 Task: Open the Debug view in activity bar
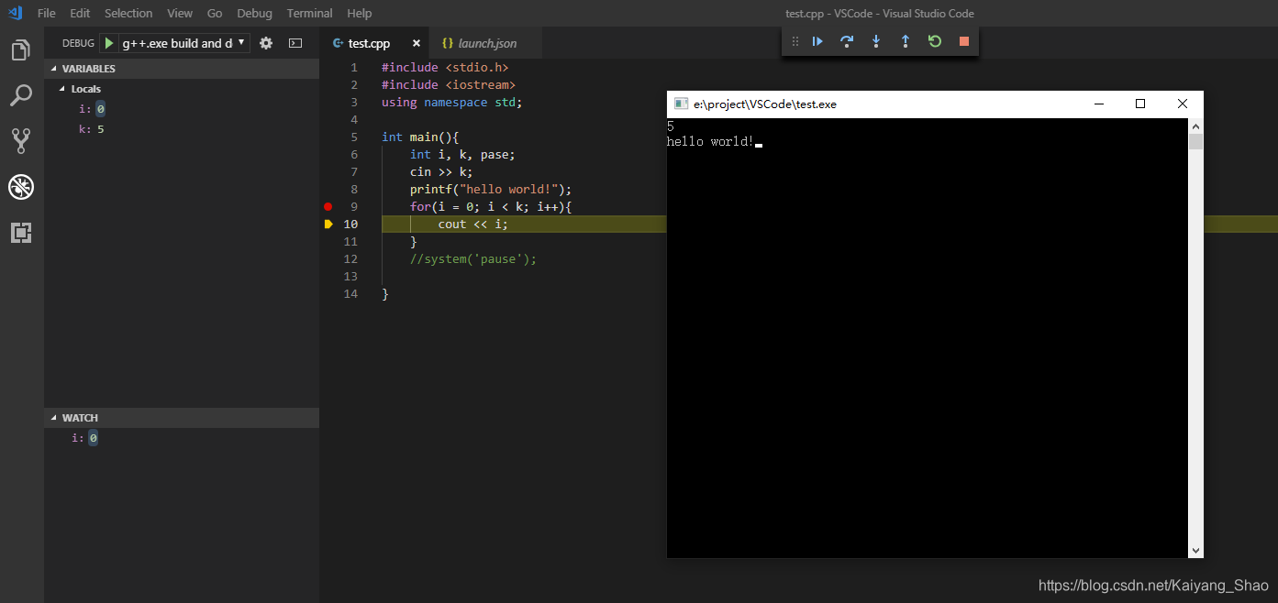pos(20,187)
